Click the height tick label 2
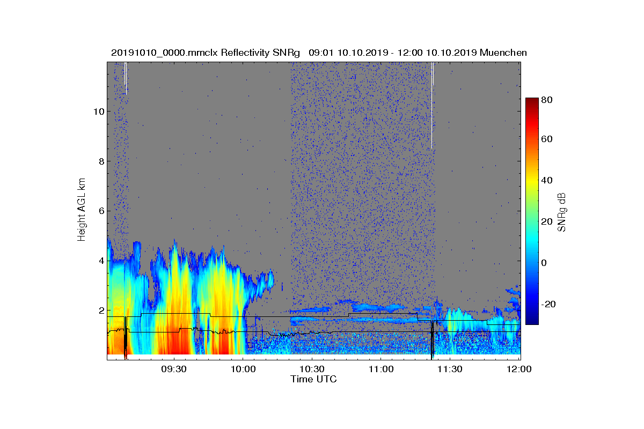Screen dimensions: 644x429 coord(100,310)
